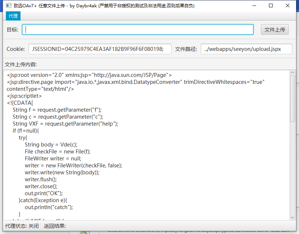Click the line 'File checkFile = new File(f);'
This screenshot has width=299, height=234.
[58, 152]
